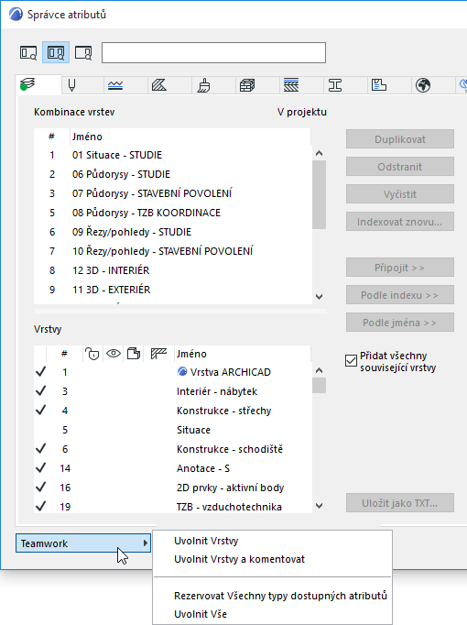Sort layers by Jméno column header

coord(242,354)
